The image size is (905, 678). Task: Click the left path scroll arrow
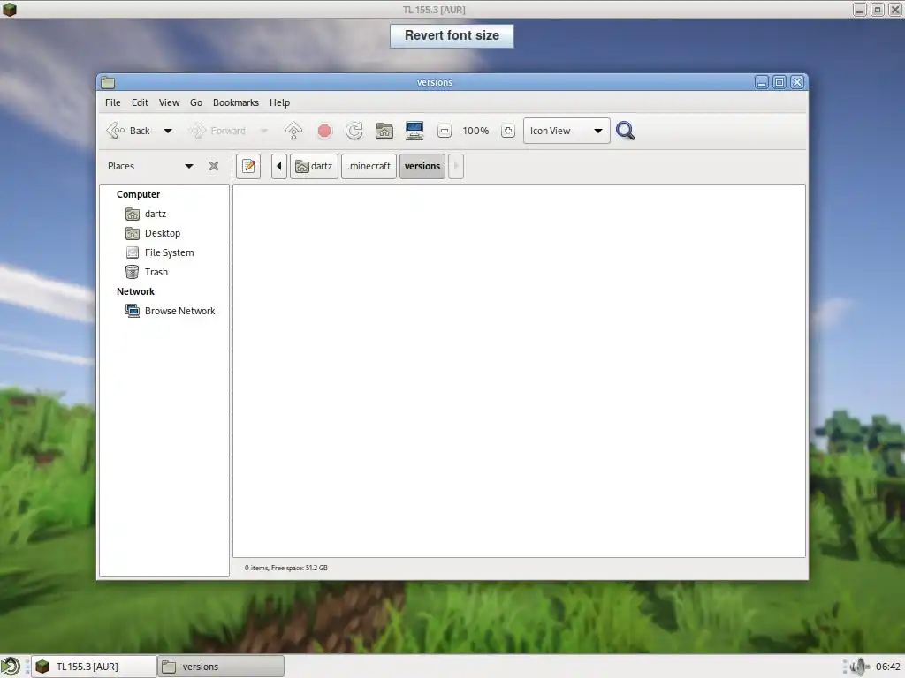(279, 166)
